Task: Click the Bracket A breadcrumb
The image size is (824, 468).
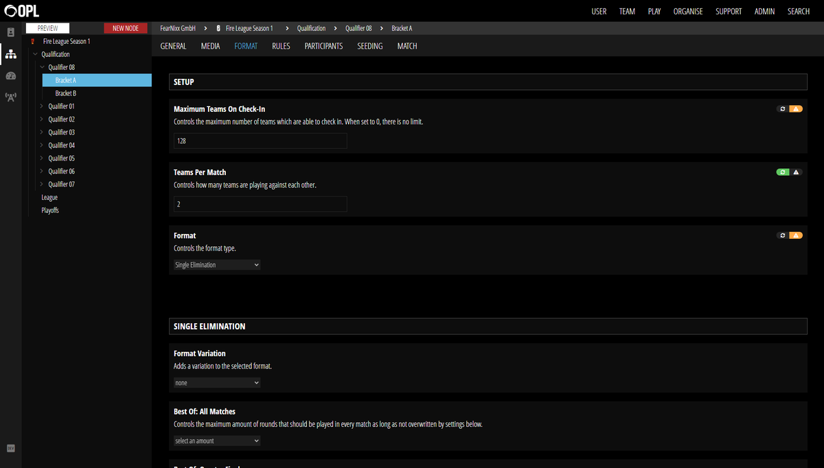Action: tap(402, 28)
